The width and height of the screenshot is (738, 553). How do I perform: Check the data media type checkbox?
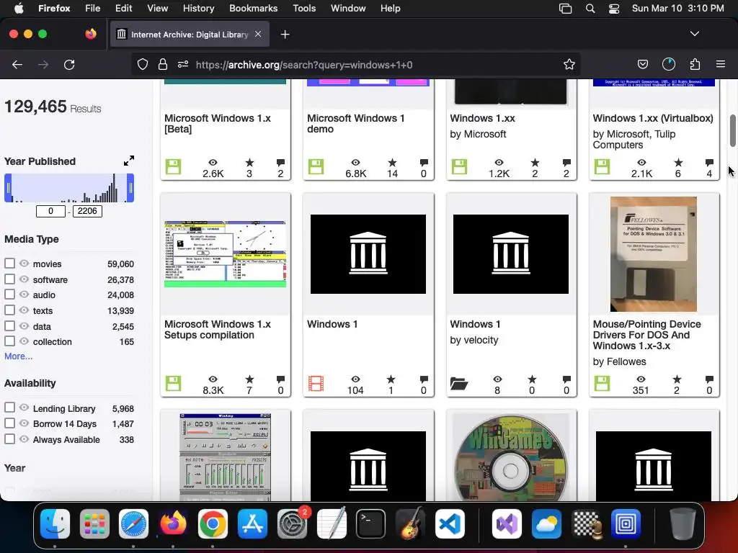9,326
